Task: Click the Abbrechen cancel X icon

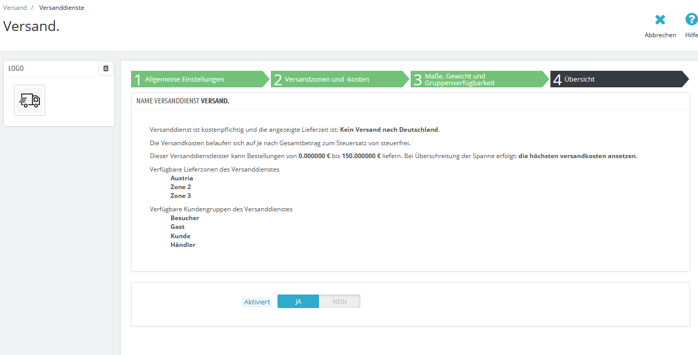Action: coord(660,20)
